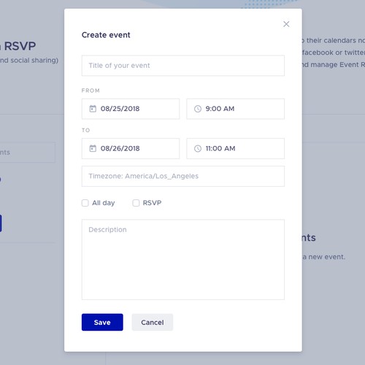
Task: Open the 9:00 AM start time selector
Action: [235, 109]
